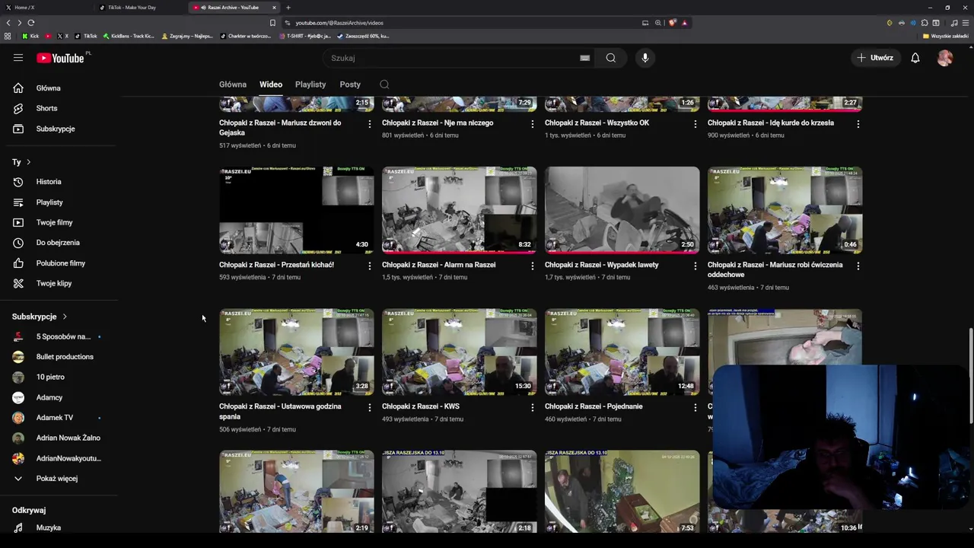Open options for Mariusz dzwoni do Gejaska
Screen dimensions: 974x548
pyautogui.click(x=370, y=123)
